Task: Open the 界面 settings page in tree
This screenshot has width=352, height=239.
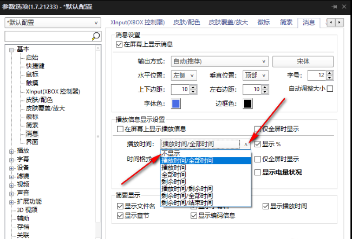Action: [x=32, y=142]
